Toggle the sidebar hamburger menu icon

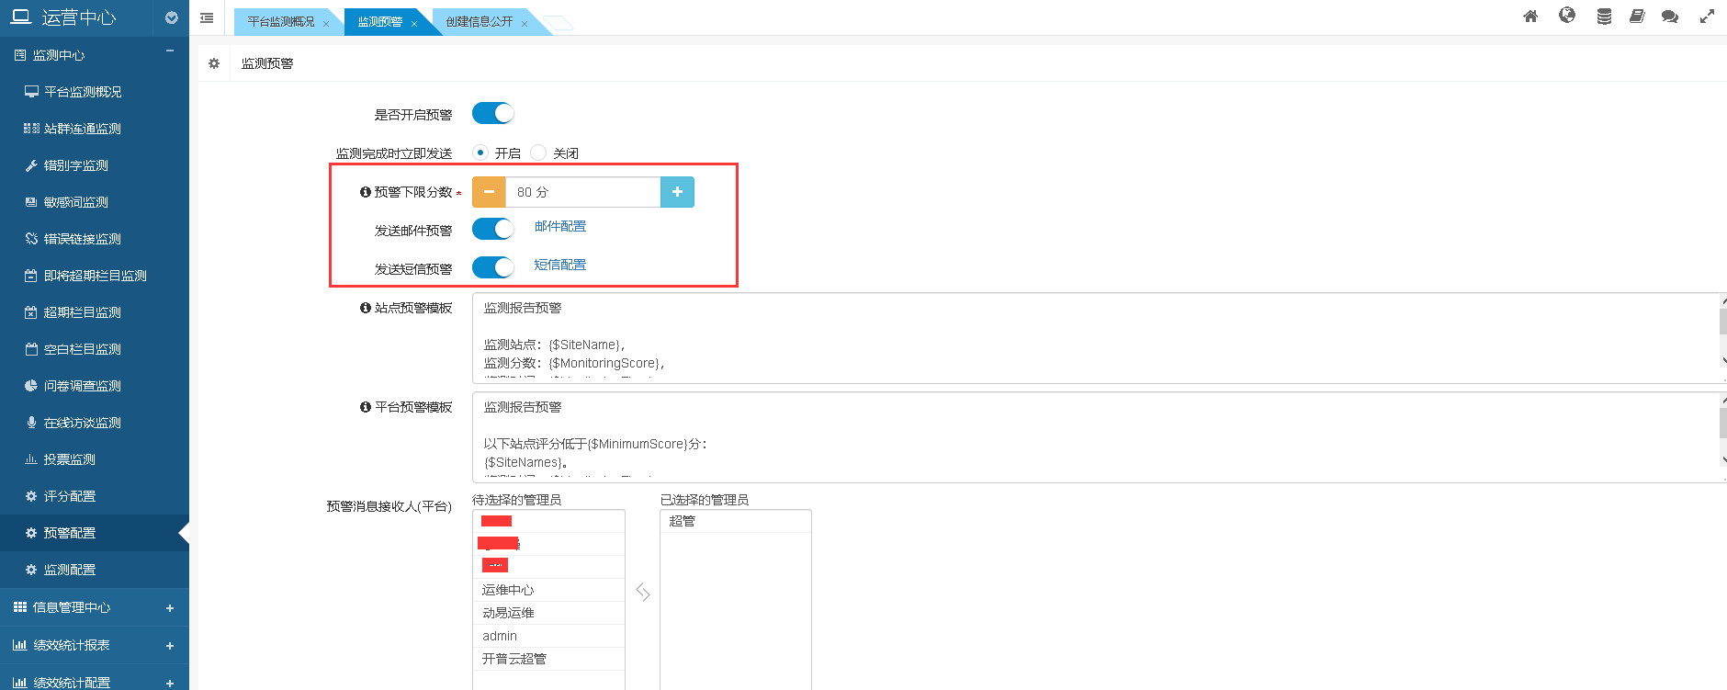click(207, 18)
